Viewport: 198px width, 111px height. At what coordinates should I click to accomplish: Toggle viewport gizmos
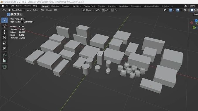[x=170, y=10]
